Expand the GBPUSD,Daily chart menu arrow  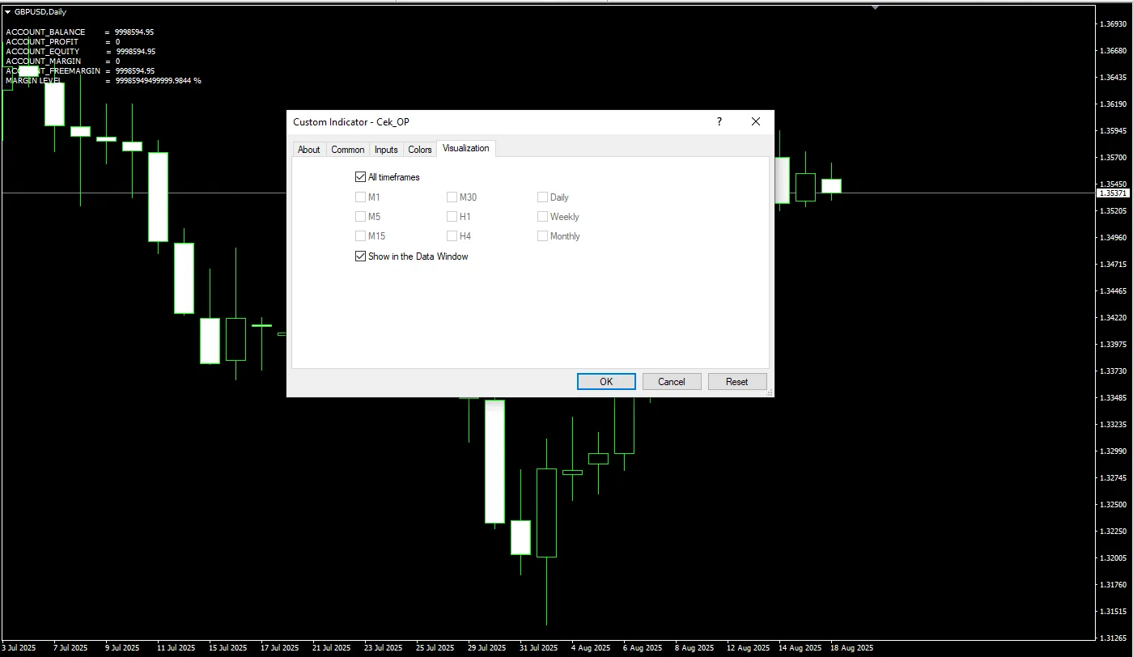point(7,12)
